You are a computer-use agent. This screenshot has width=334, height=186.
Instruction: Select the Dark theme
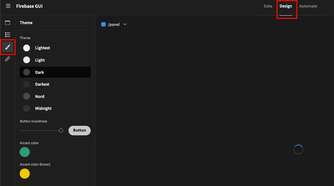(55, 72)
